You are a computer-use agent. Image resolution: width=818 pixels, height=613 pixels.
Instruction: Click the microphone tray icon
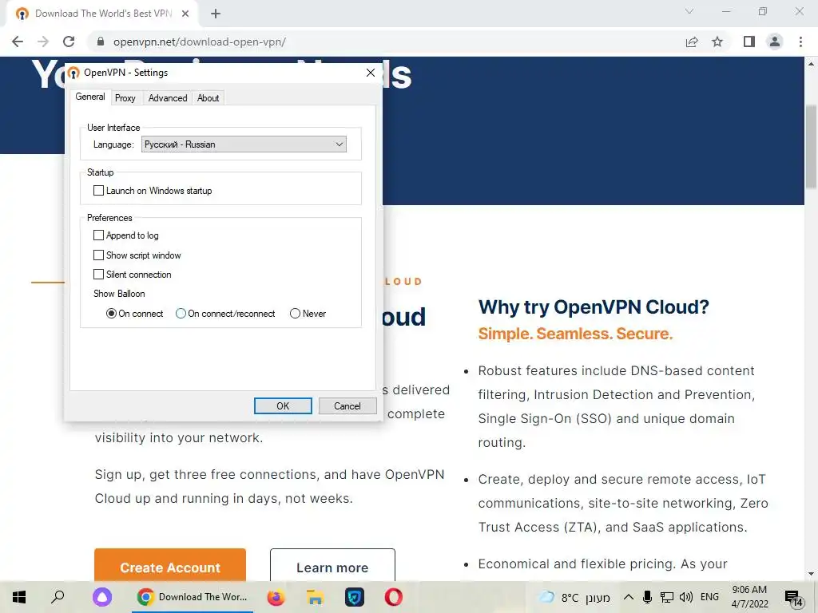[x=647, y=597]
